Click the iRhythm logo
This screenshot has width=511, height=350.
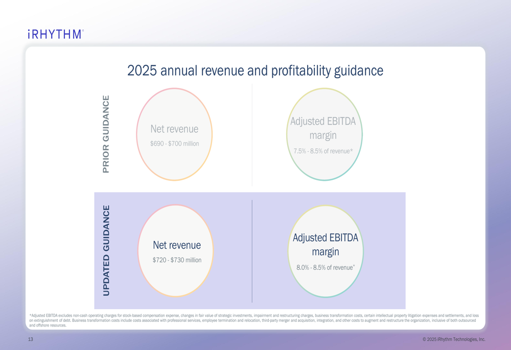55,34
